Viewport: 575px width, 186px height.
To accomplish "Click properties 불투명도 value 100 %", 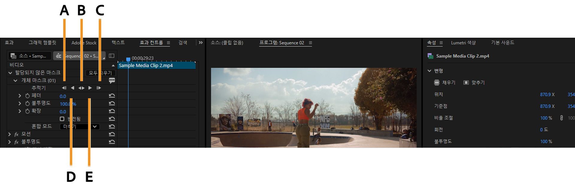I will click(546, 141).
